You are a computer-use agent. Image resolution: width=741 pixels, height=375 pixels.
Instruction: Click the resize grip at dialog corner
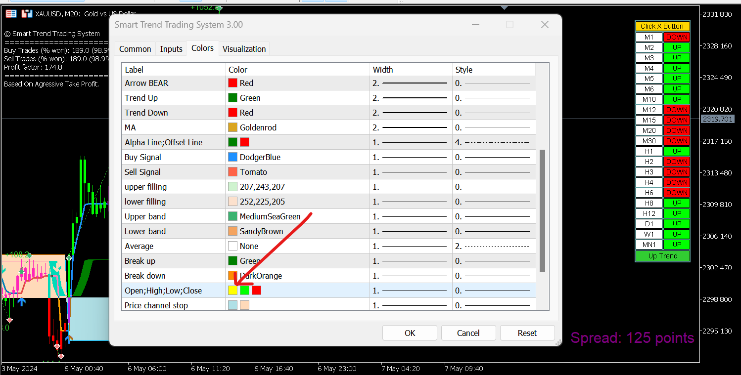pos(558,341)
